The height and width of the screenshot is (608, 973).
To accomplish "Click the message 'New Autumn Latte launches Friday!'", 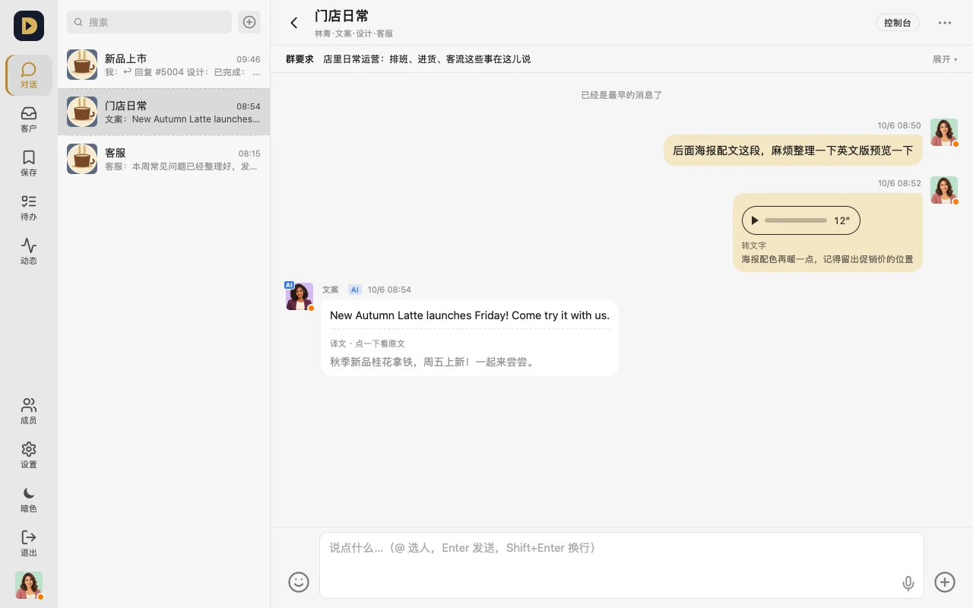I will (470, 315).
